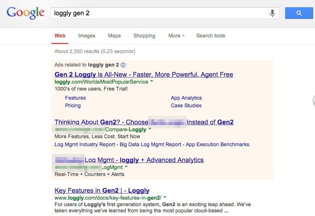Open dropdown arrow beside loggly.com/WorldsMostPopularService
Screen dimensions: 315x216
pos(152,82)
